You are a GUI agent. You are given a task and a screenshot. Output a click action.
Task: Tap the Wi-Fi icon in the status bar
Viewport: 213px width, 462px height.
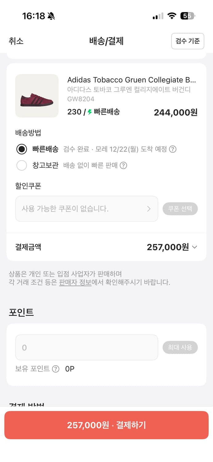(x=172, y=15)
